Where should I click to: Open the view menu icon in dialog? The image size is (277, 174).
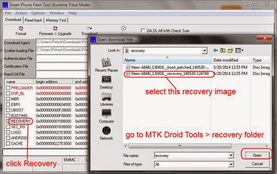pyautogui.click(x=239, y=50)
